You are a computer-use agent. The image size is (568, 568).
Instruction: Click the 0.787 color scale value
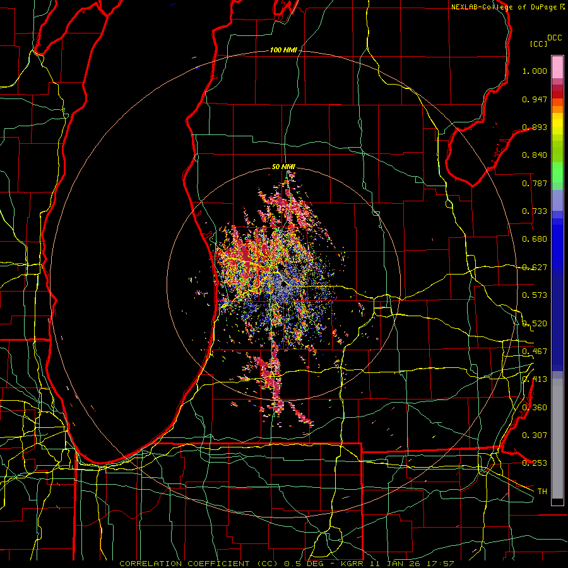(535, 183)
